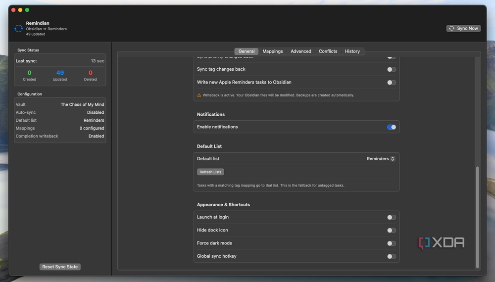Click the Remindian sync logo icon
495x282 pixels.
pyautogui.click(x=19, y=28)
